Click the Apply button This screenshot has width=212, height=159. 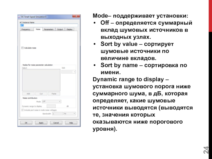coord(41,123)
